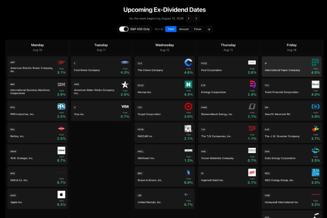
Task: Click the W.W. Grainger logo
Action: (x=61, y=150)
